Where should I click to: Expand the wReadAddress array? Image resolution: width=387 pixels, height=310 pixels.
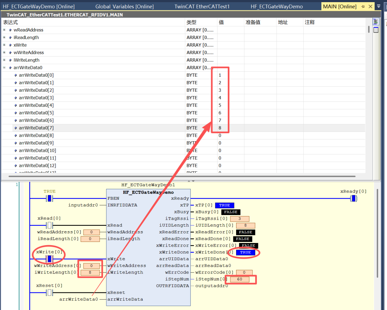coord(4,30)
